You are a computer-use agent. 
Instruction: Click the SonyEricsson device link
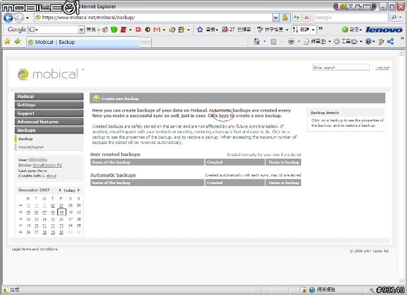47,165
